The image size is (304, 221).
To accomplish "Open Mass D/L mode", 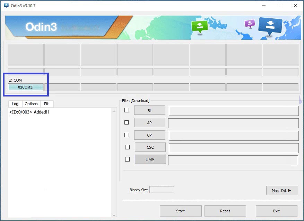I will pyautogui.click(x=282, y=191).
